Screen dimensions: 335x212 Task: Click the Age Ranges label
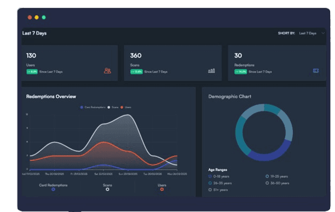click(217, 170)
